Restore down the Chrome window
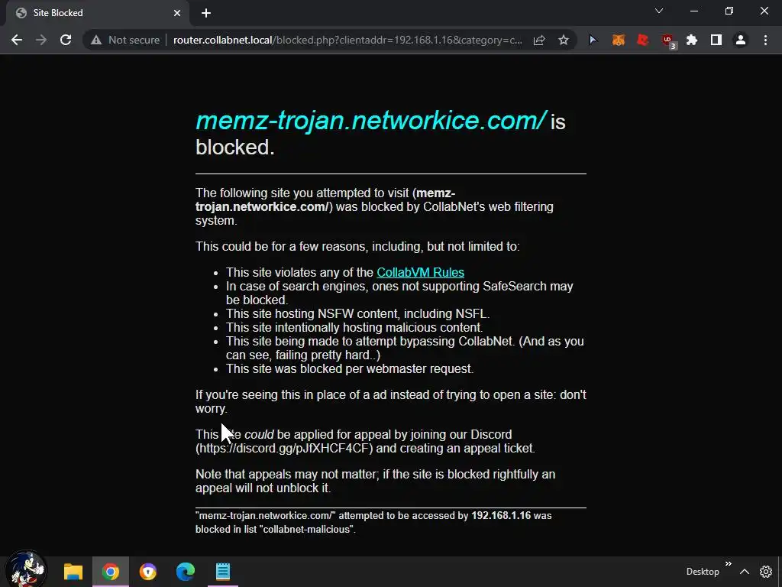 click(x=729, y=11)
